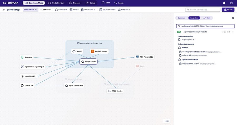Image resolution: width=237 pixels, height=125 pixels.
Task: Click the notifications bell icon
Action: (224, 3)
